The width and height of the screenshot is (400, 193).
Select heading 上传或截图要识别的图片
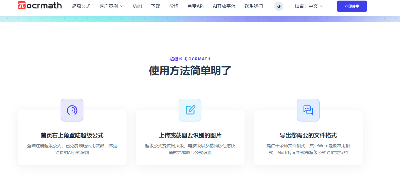[190, 135]
